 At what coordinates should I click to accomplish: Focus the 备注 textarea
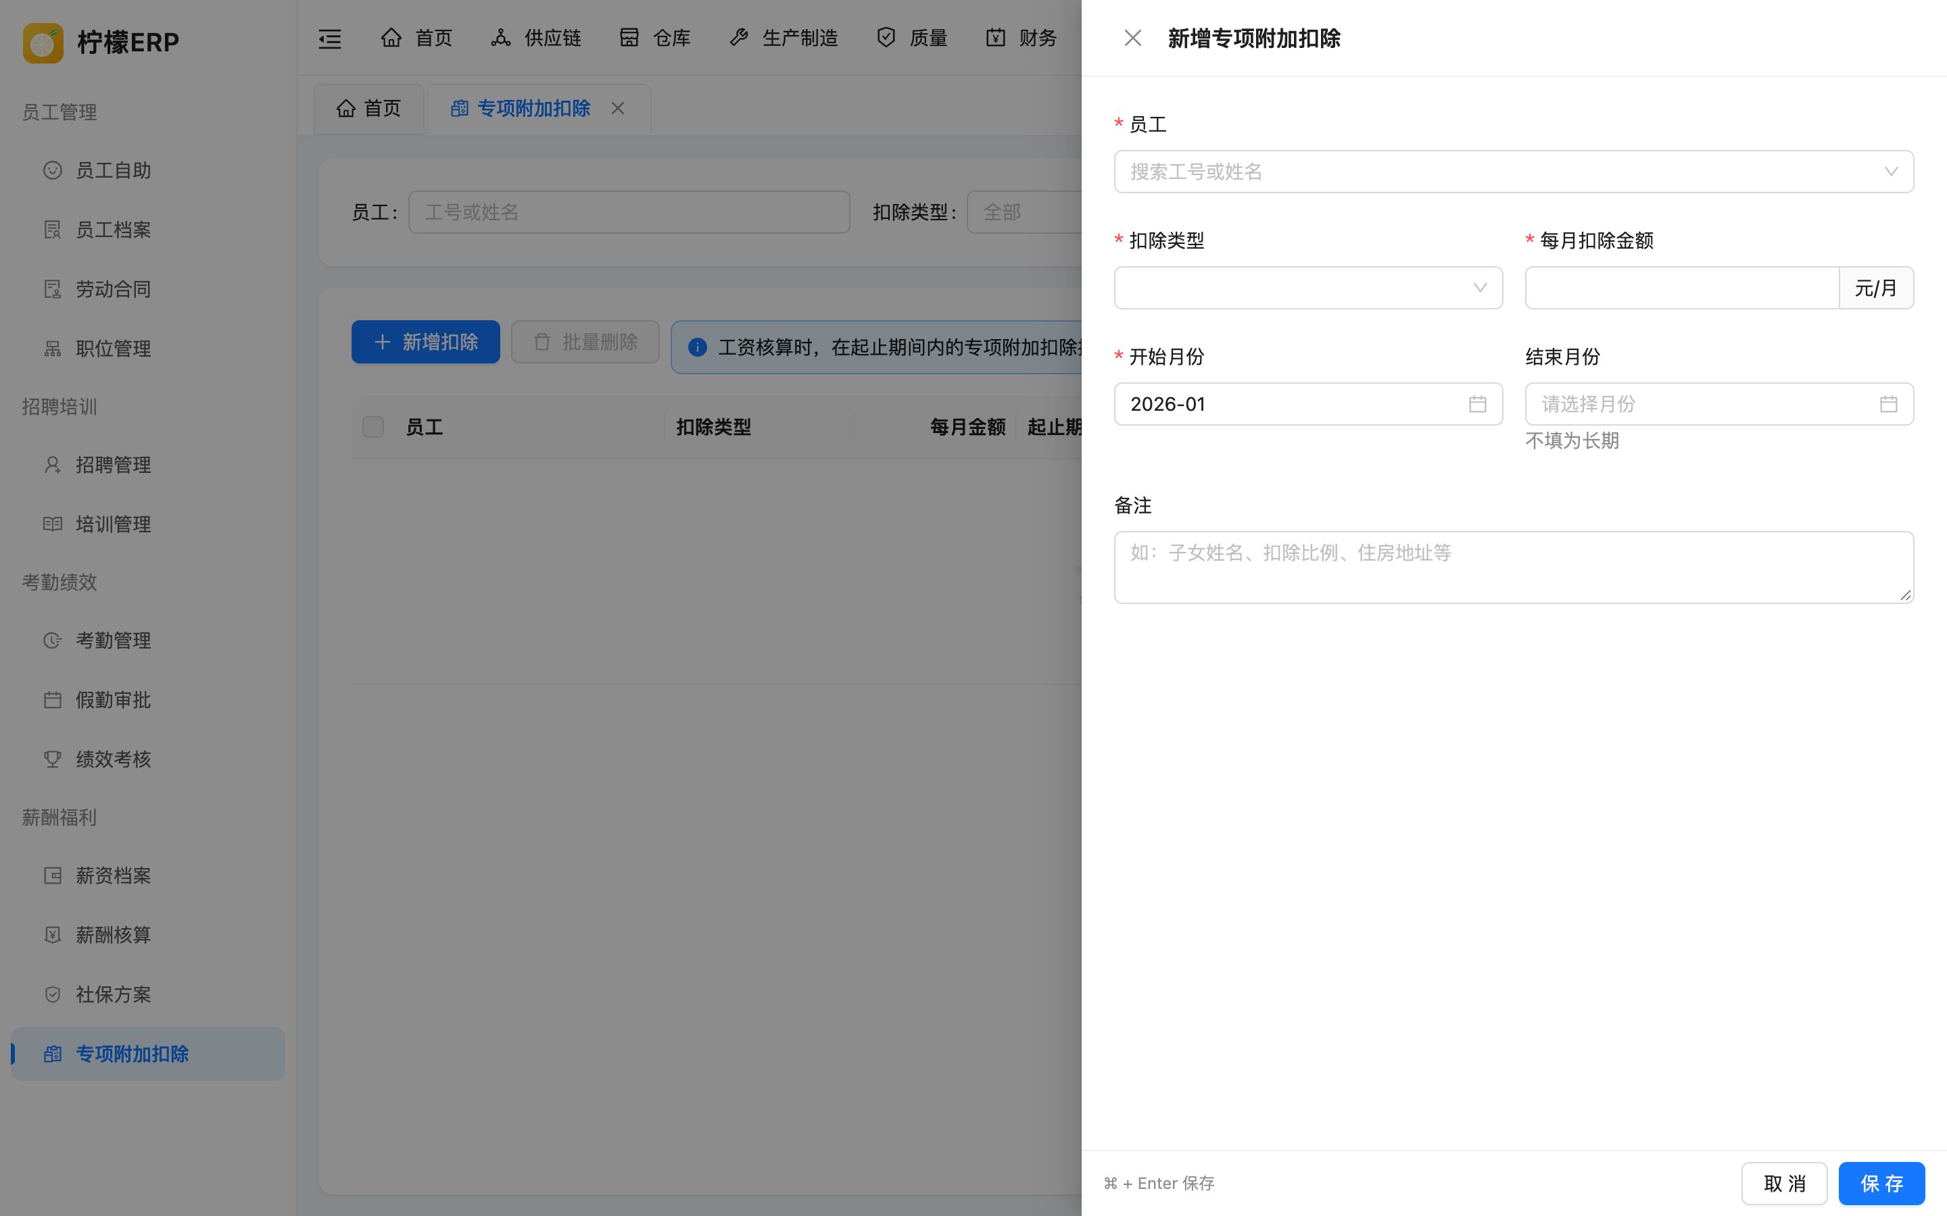1514,567
